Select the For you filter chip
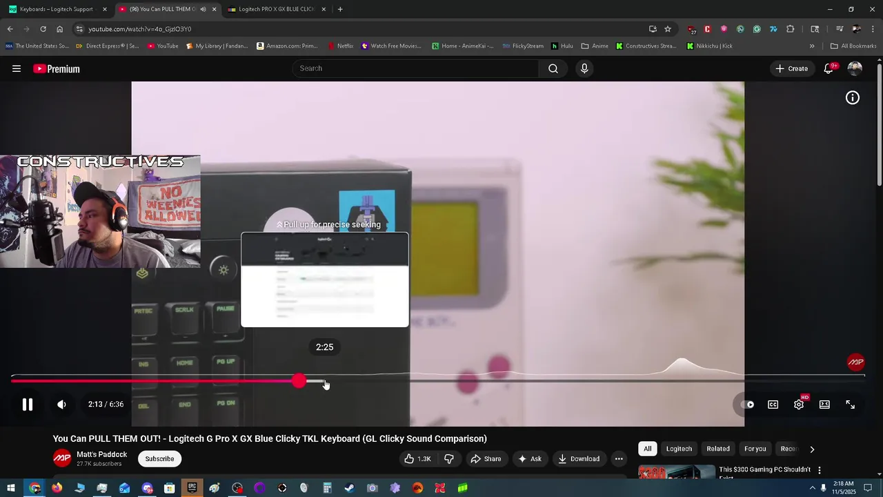 755,449
